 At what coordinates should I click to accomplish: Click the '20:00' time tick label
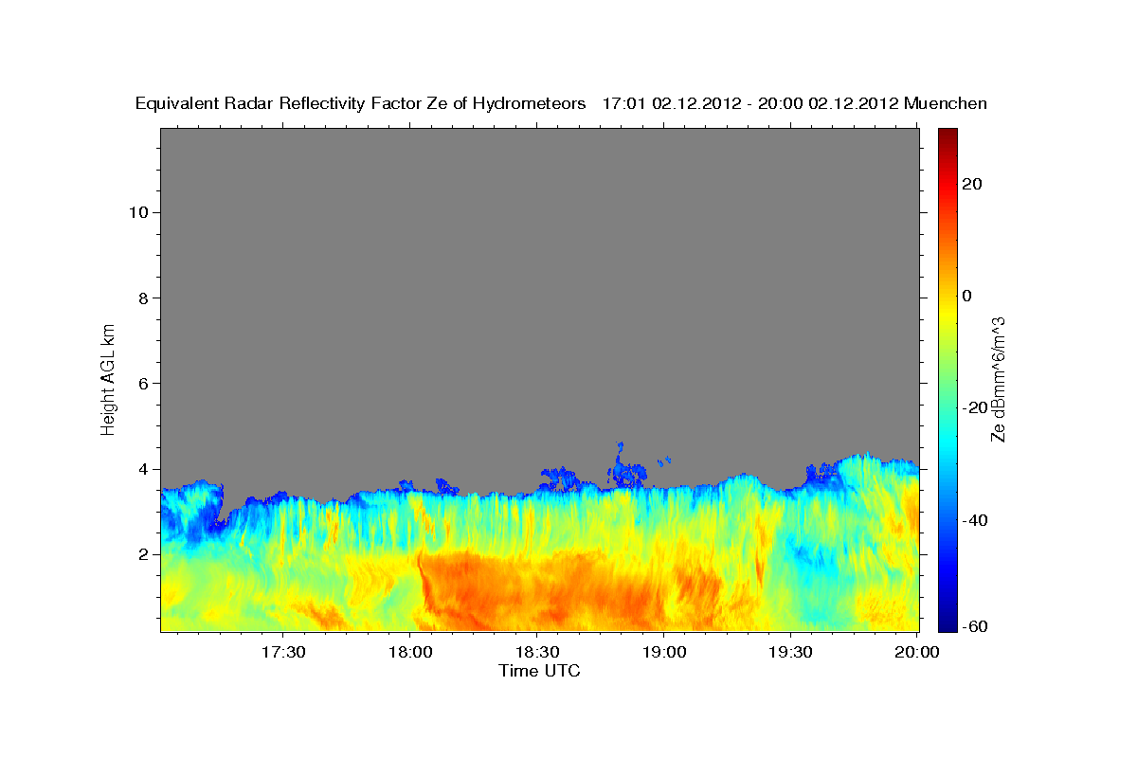pyautogui.click(x=917, y=653)
